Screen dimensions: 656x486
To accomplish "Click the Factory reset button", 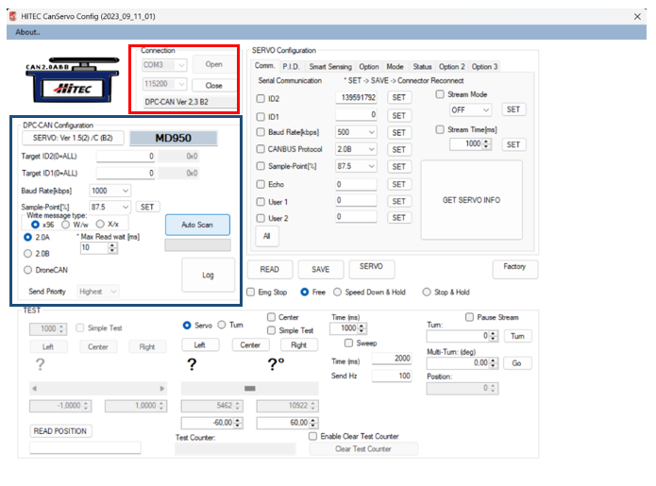I will pos(514,267).
